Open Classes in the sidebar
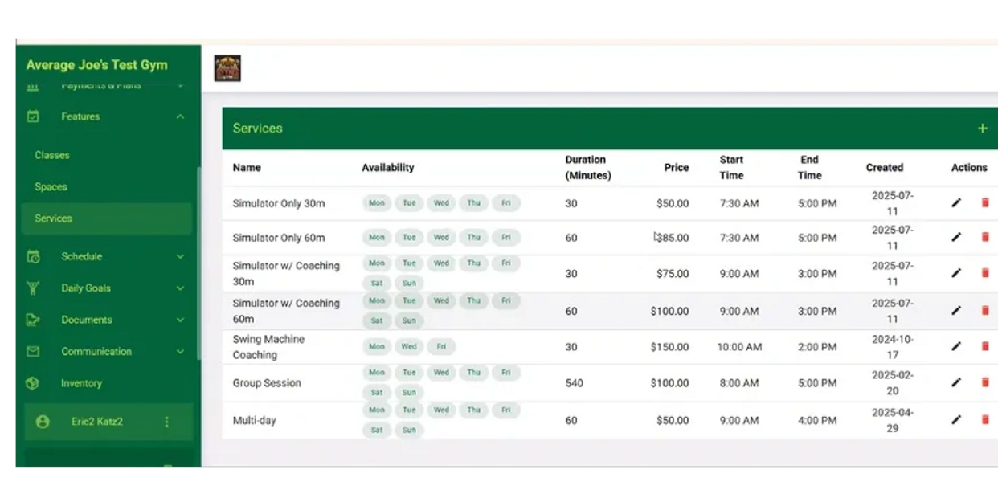The height and width of the screenshot is (498, 998). click(52, 155)
